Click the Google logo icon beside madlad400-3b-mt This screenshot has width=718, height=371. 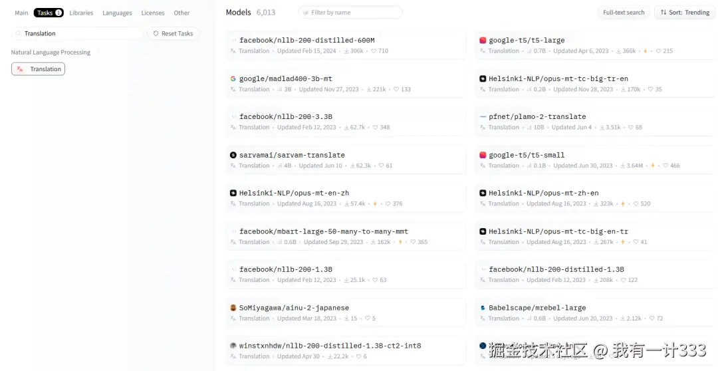(233, 78)
